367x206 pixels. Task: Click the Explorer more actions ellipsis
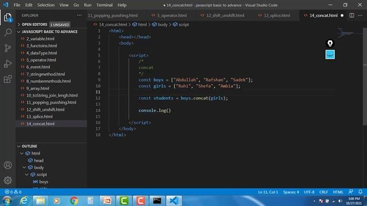click(79, 15)
